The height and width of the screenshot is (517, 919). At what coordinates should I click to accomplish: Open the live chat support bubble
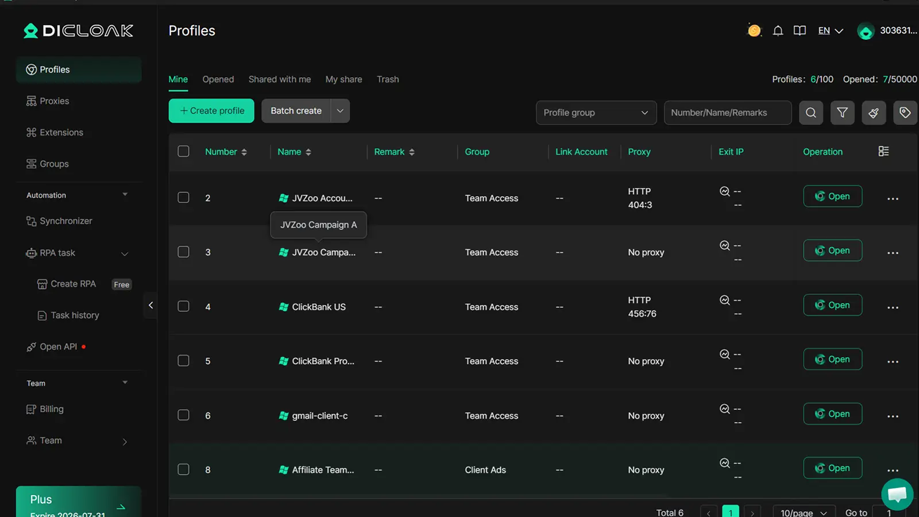click(897, 494)
